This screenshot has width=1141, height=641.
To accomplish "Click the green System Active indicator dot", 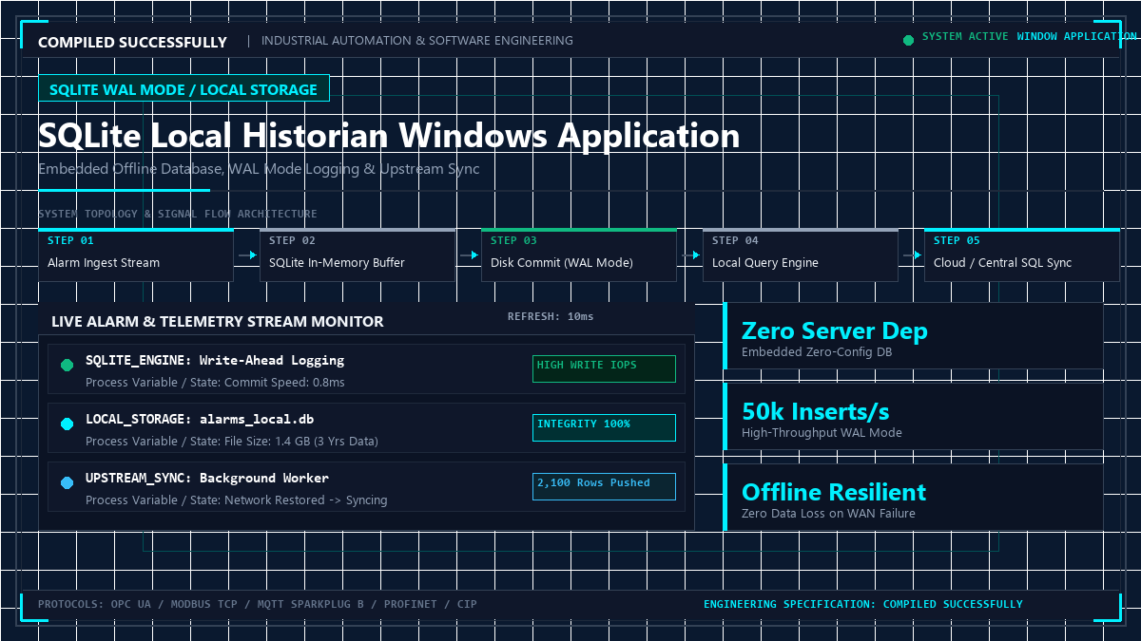I will pyautogui.click(x=908, y=40).
